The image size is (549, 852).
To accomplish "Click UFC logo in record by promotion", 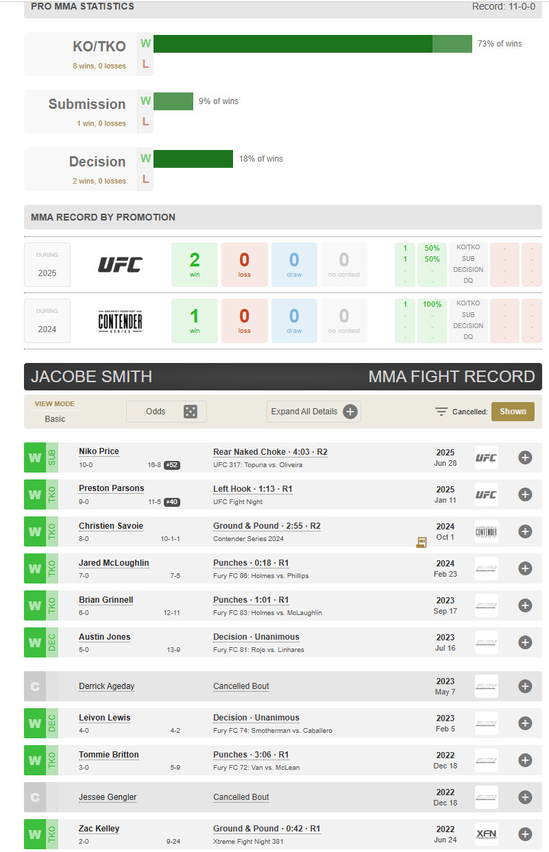I will coord(120,264).
